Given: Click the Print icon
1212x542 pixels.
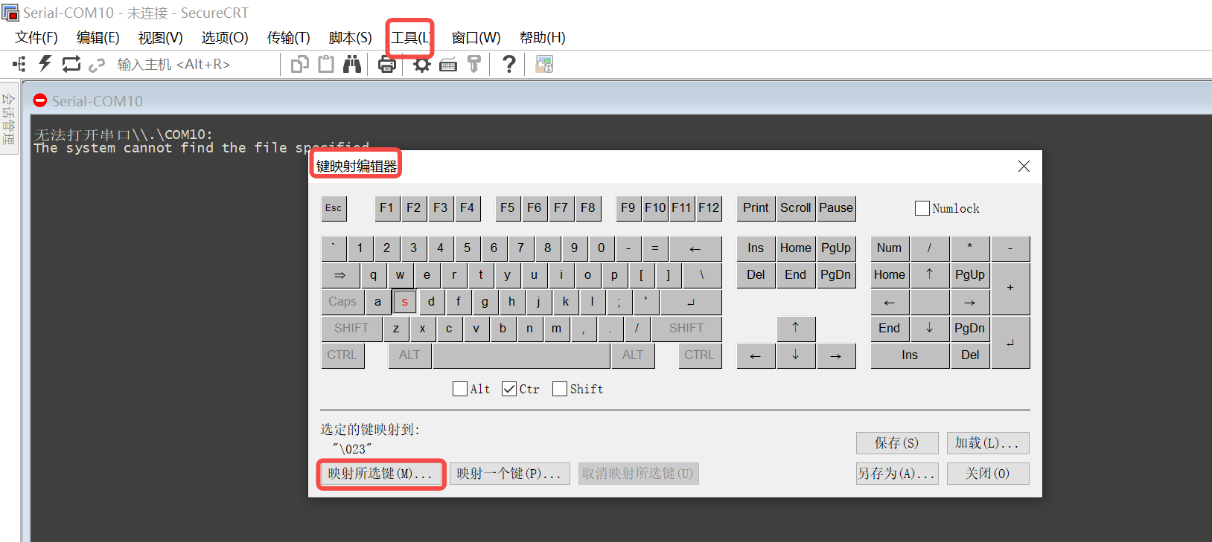Looking at the screenshot, I should click(x=387, y=65).
